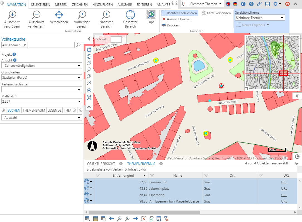Click the Volltextsuche text input field

(x=52, y=45)
